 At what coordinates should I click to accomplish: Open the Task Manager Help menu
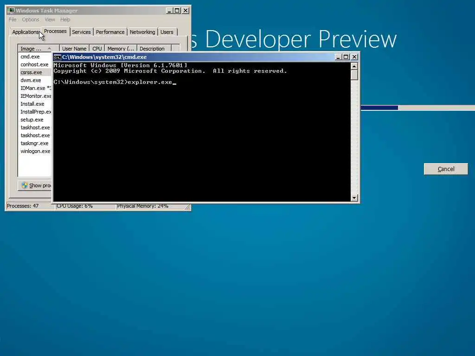65,19
